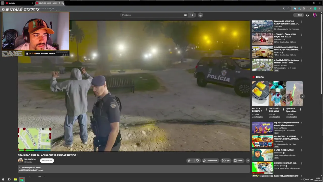Open taskbar clock showing 11:35
Image resolution: width=323 pixels, height=182 pixels.
pyautogui.click(x=318, y=179)
